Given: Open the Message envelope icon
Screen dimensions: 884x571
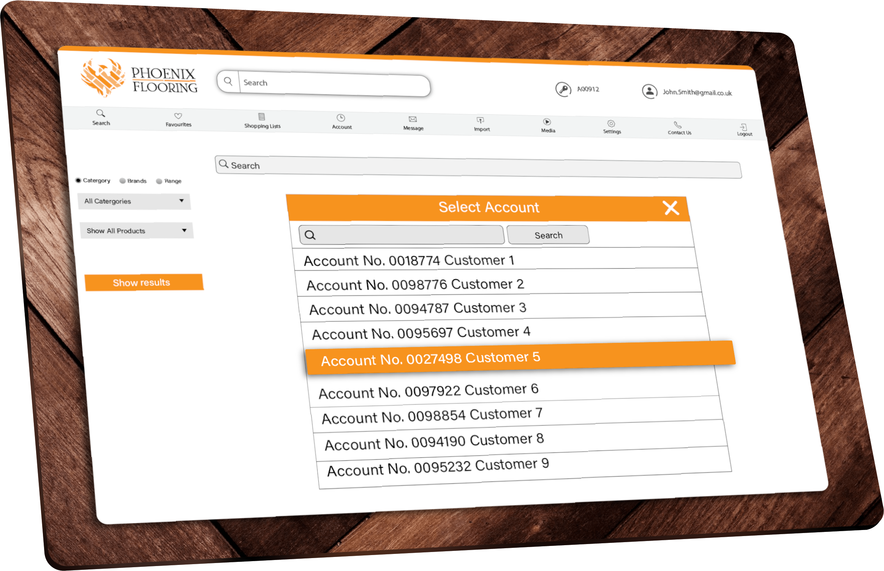Looking at the screenshot, I should 413,120.
